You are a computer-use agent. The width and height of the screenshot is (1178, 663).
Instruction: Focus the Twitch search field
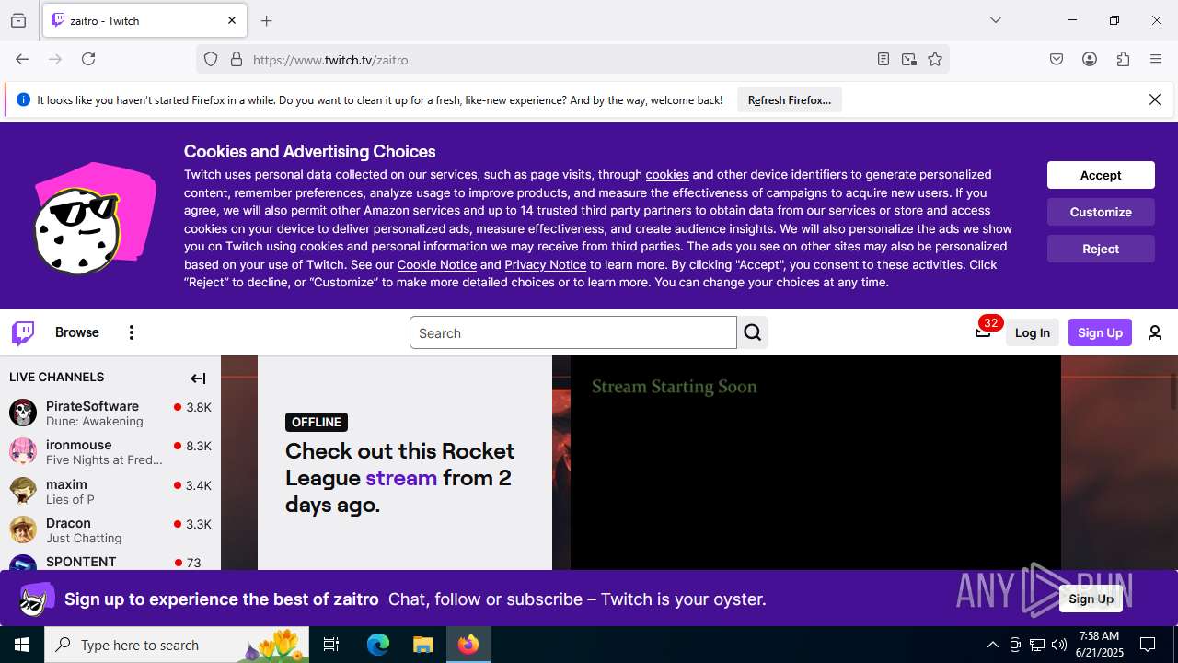(572, 332)
